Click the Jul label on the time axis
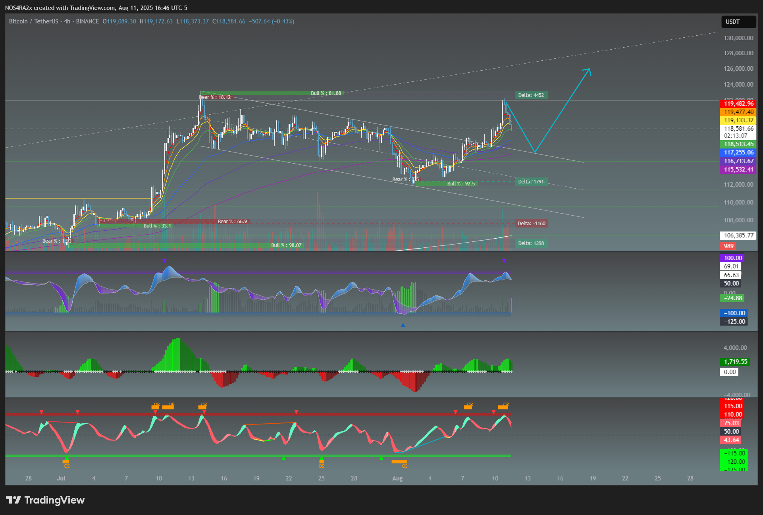This screenshot has width=763, height=515. pos(61,478)
